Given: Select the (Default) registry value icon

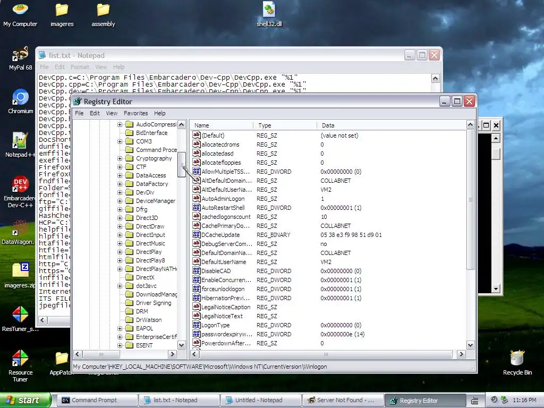Looking at the screenshot, I should [197, 135].
